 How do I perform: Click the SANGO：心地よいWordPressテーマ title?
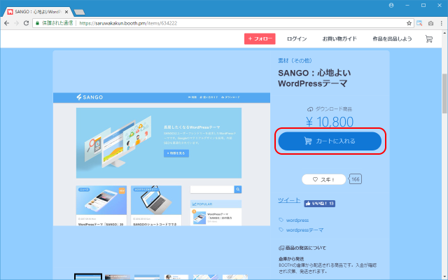coord(314,78)
